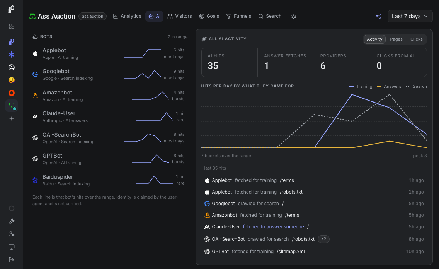
Task: Click the '10h ago' timestamp
Action: pos(415,252)
